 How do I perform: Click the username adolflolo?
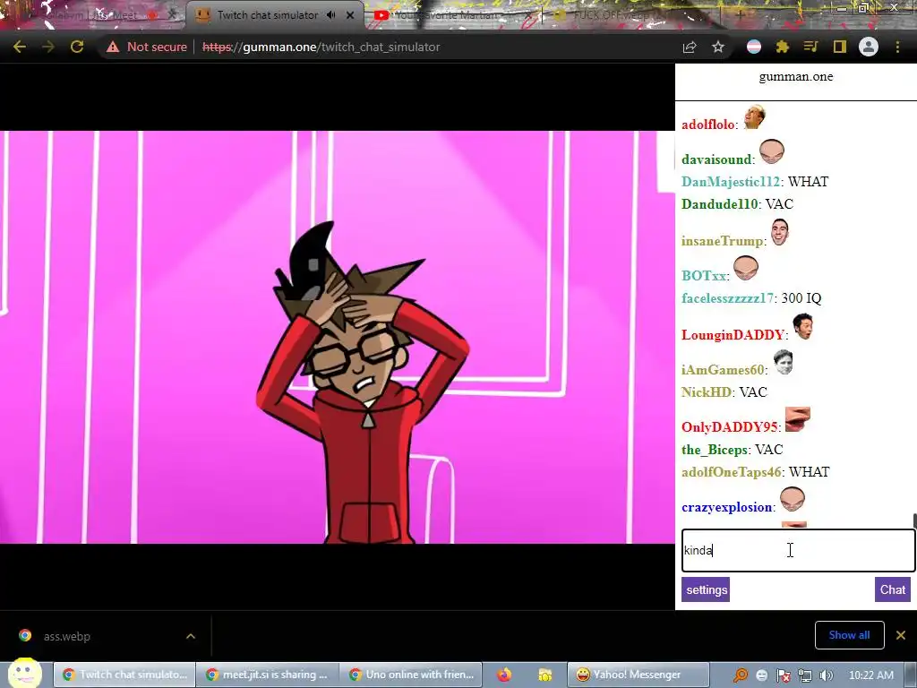pyautogui.click(x=707, y=124)
